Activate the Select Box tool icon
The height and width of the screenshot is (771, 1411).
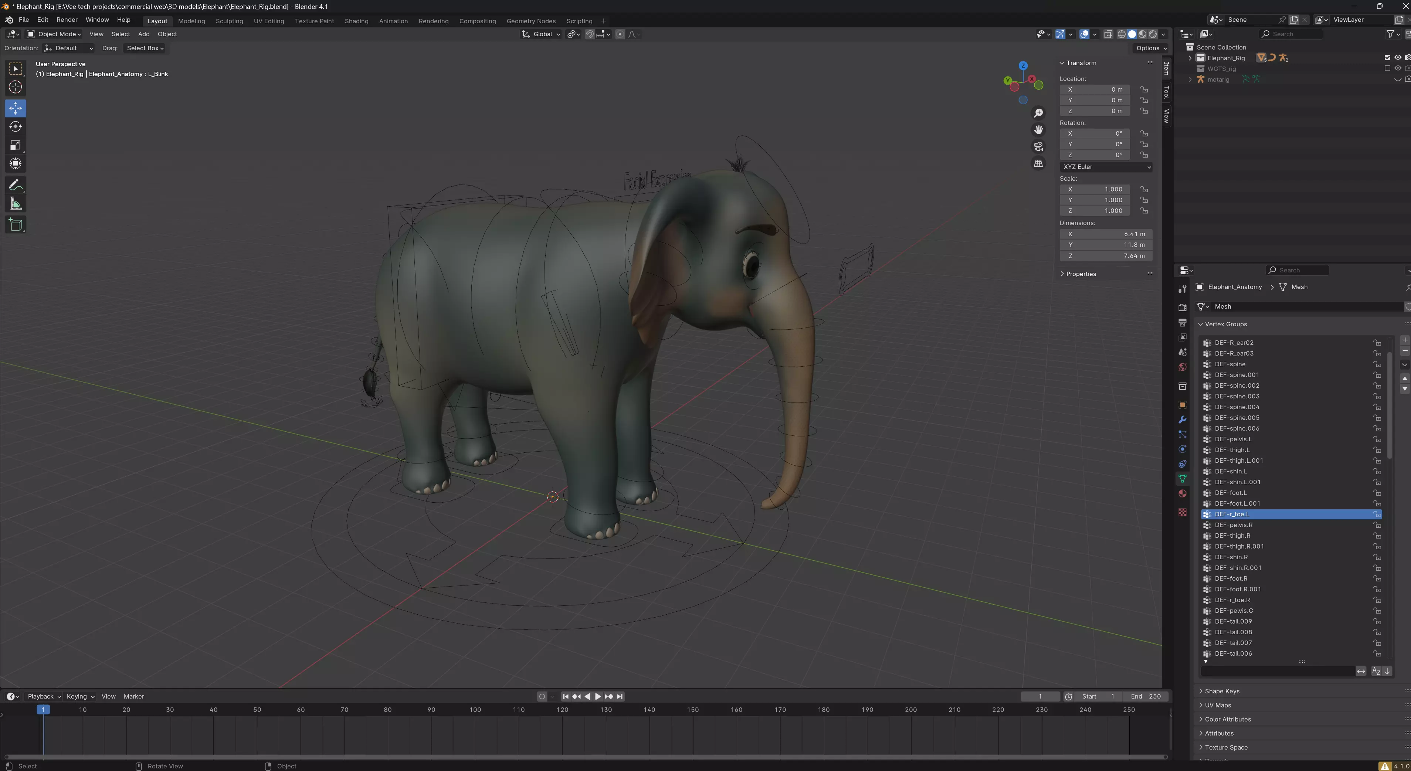(x=15, y=68)
